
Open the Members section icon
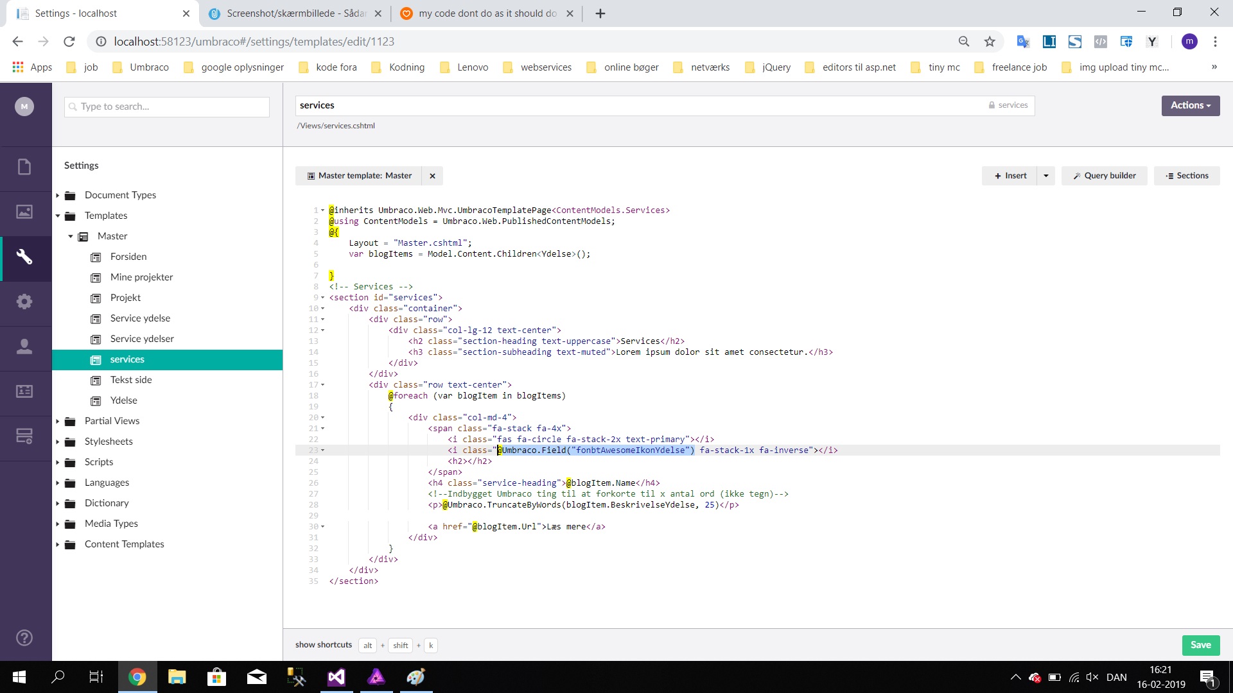click(x=24, y=391)
